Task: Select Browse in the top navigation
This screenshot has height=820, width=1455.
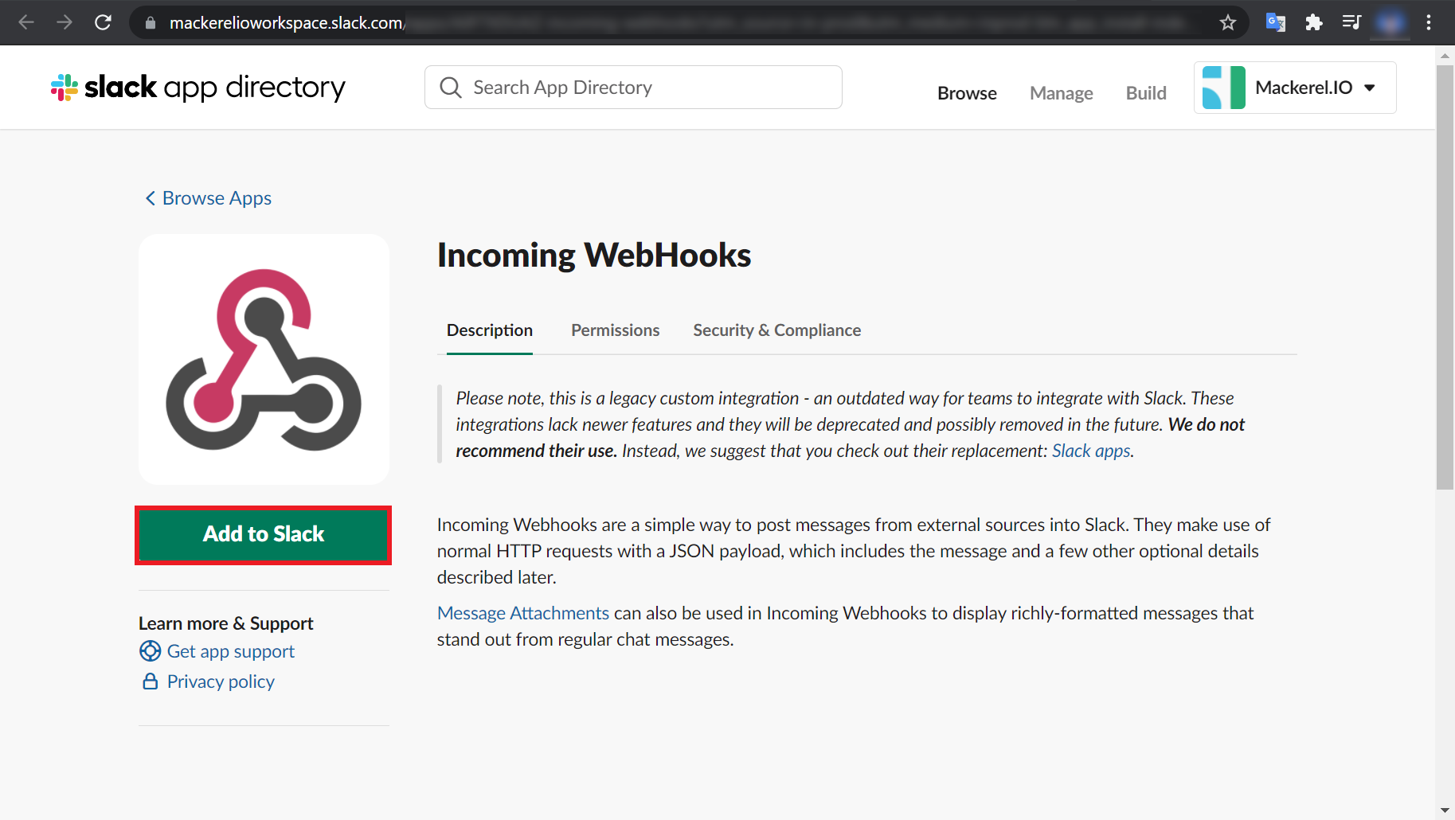Action: (967, 92)
